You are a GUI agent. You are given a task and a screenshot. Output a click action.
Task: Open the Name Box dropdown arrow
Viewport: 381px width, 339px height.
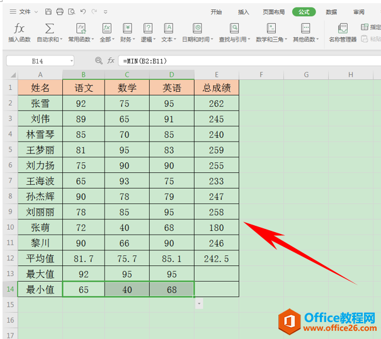tap(72, 61)
